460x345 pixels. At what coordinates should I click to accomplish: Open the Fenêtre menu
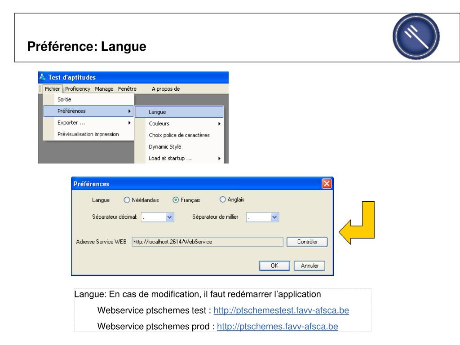click(x=127, y=89)
